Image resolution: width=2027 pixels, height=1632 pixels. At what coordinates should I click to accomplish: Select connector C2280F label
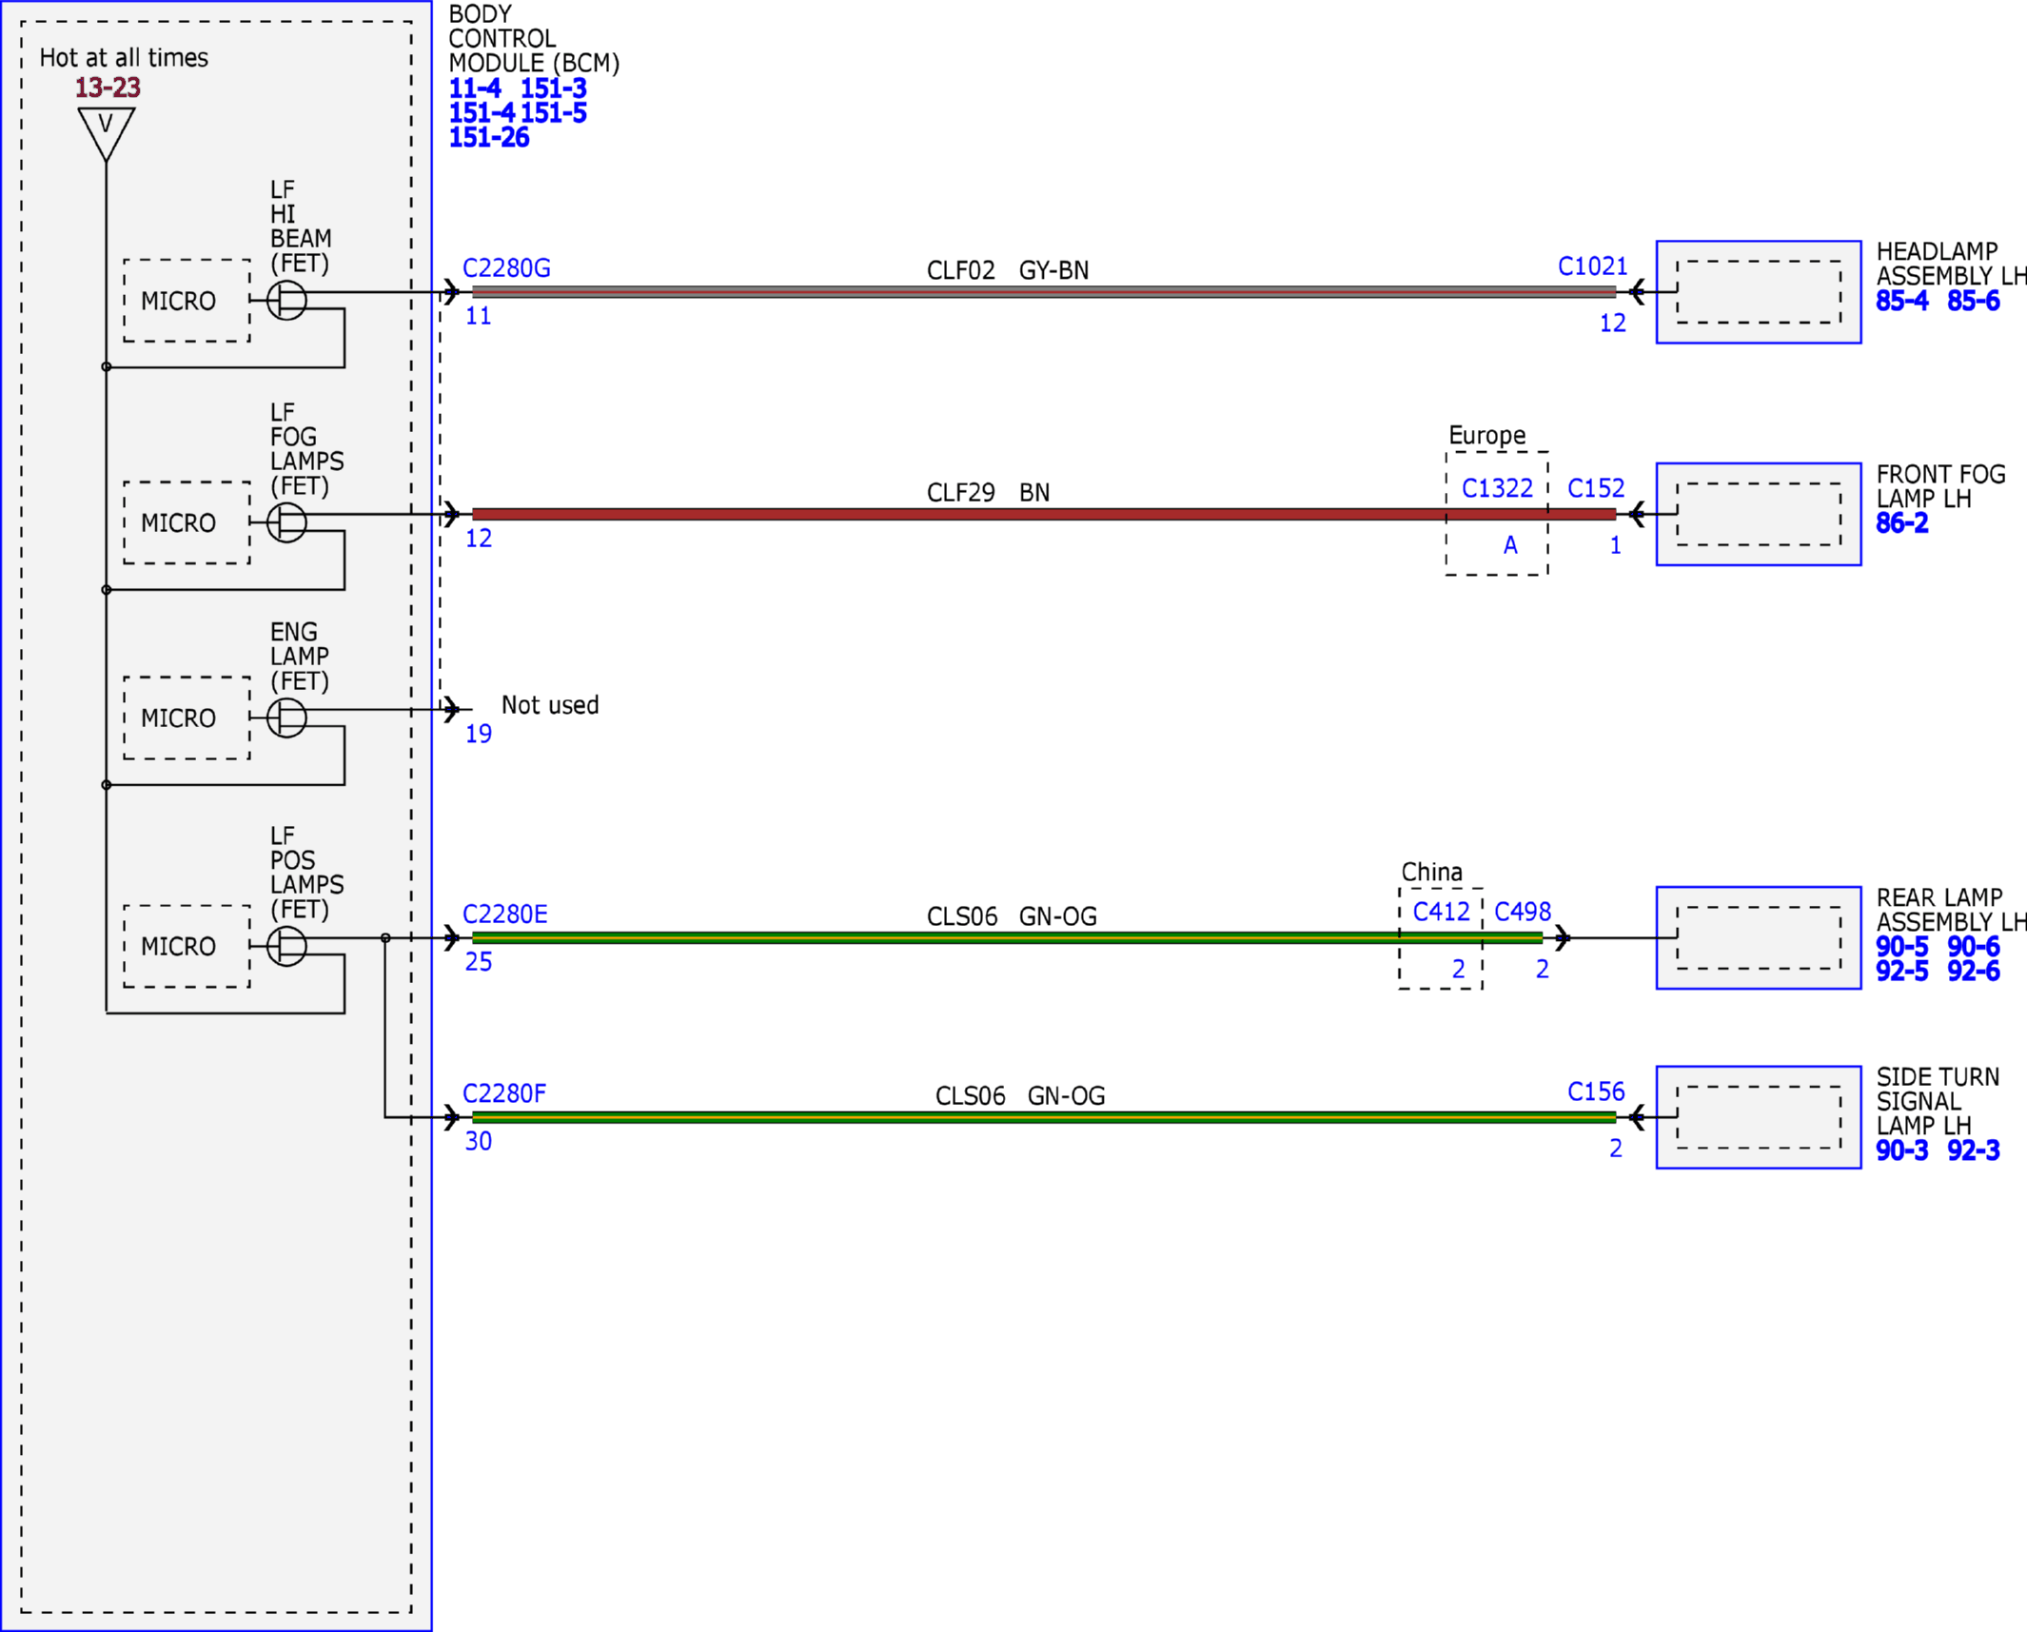pos(504,1094)
